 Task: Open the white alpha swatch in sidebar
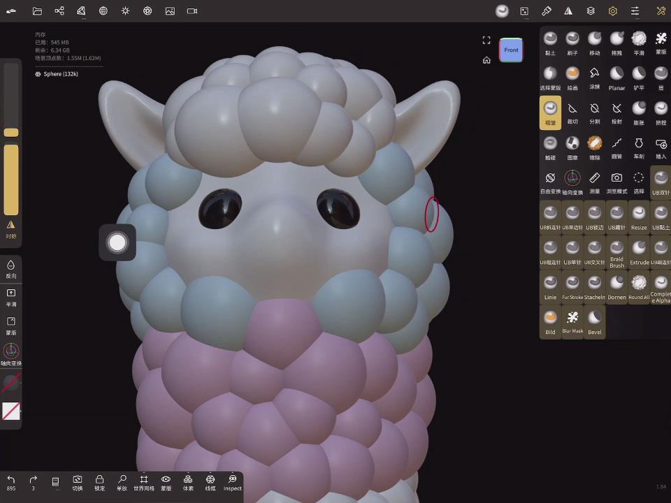pyautogui.click(x=11, y=411)
